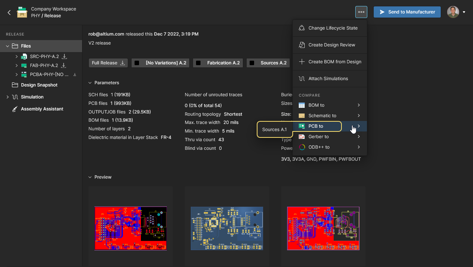Click the Send to Manufacturer button
The image size is (473, 267).
tap(407, 12)
